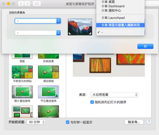Expand the 来源 大自然图案 dropdown
The image size is (159, 135).
(x=114, y=95)
